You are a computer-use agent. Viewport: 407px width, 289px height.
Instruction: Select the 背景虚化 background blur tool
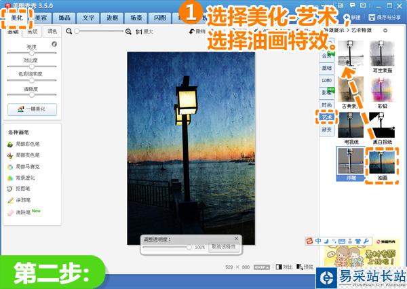21,178
